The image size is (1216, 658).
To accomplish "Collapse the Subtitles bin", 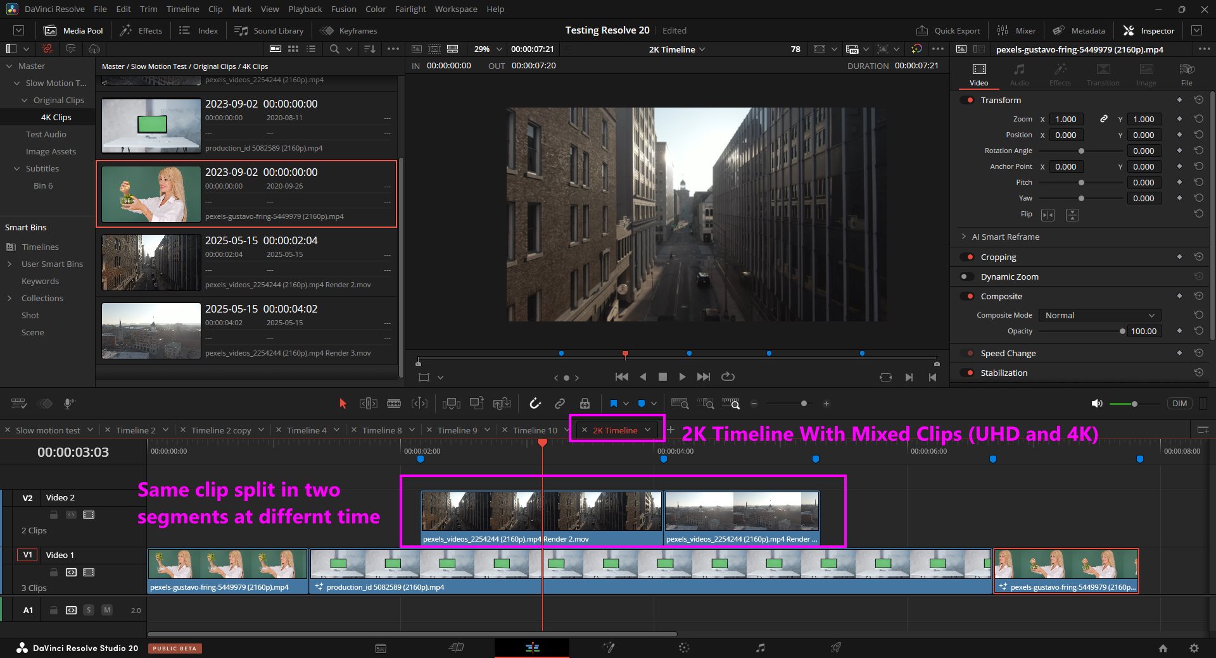I will coord(17,168).
